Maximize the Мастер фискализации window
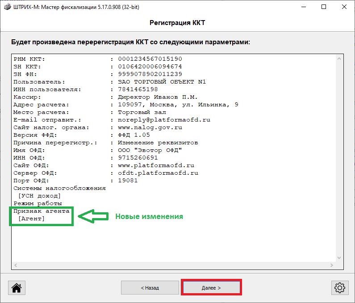The width and height of the screenshot is (355, 303). pos(324,7)
